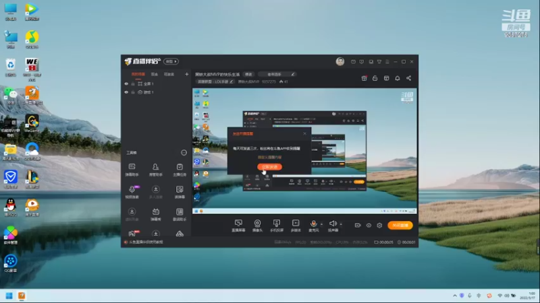Viewport: 540px width, 303px height.
Task: Share the stream via share icon
Action: [409, 78]
